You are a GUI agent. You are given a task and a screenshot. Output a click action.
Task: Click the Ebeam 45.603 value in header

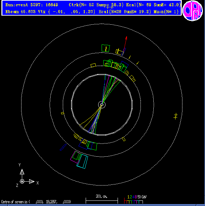20,12
